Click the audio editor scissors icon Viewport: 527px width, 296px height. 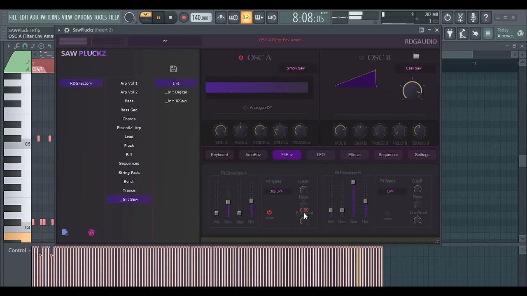[x=460, y=18]
